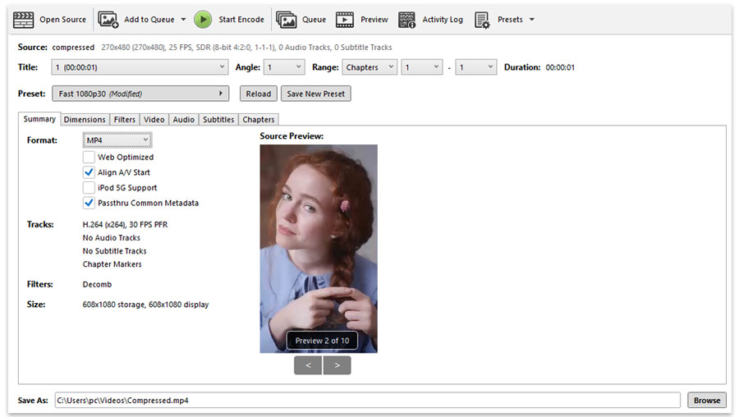Click the green Start Encode play icon
The image size is (739, 417).
click(x=203, y=20)
